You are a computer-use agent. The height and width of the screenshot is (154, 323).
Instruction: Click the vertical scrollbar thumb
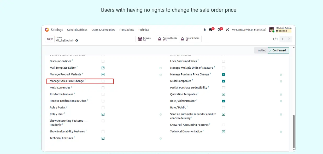click(x=294, y=131)
